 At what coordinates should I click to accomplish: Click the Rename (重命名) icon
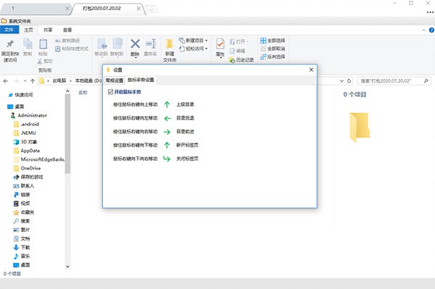pos(151,43)
